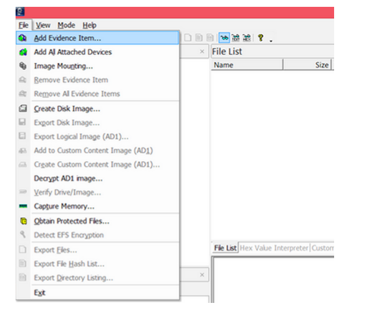Click the Image Mounting icon in menu
This screenshot has width=374, height=311.
click(x=22, y=66)
